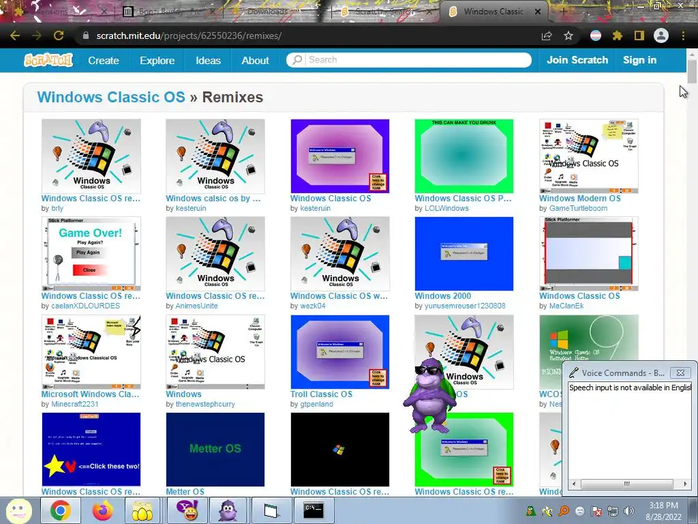Screen dimensions: 698x524
Task: Click the volume speaker tray icon
Action: tap(629, 511)
